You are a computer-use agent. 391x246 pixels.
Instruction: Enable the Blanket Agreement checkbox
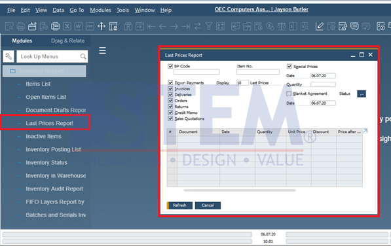click(x=289, y=94)
